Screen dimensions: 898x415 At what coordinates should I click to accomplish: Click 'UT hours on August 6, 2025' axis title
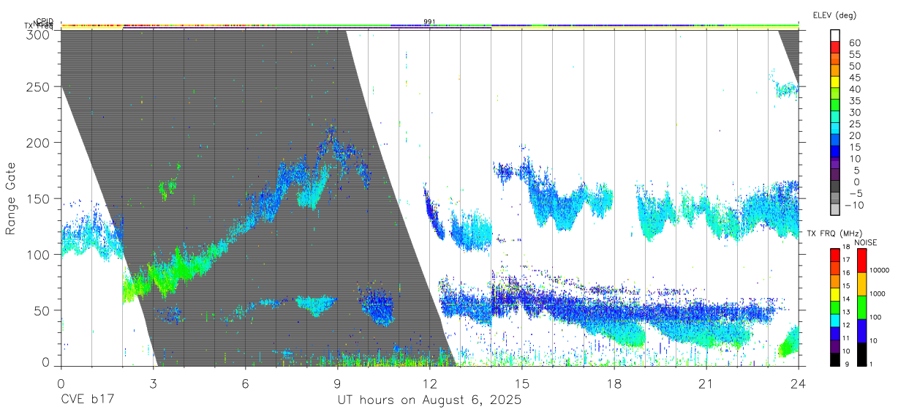429,400
